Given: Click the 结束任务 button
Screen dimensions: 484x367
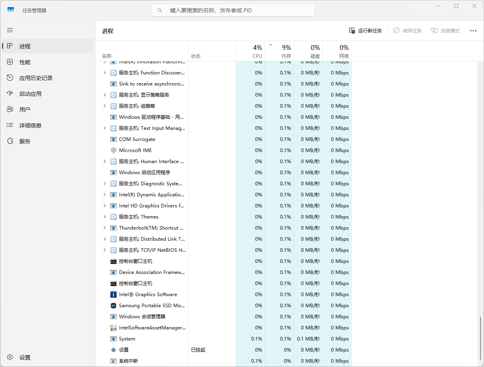Looking at the screenshot, I should pos(407,31).
